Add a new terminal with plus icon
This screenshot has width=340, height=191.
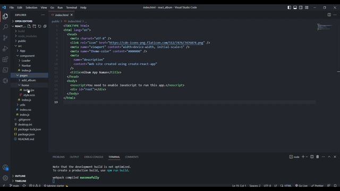[303, 157]
